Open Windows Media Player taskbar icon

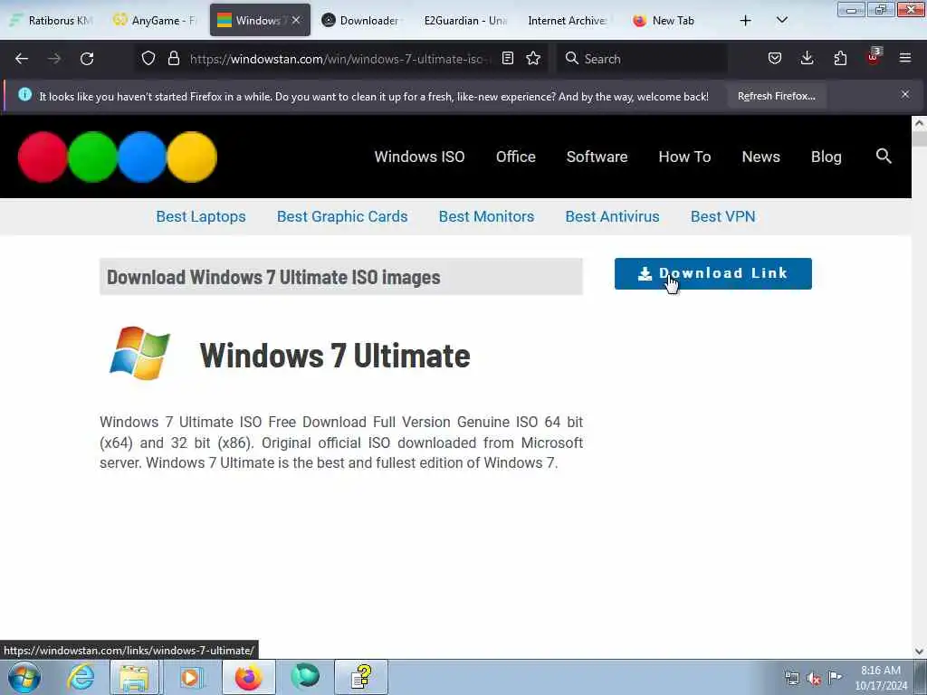(x=191, y=677)
